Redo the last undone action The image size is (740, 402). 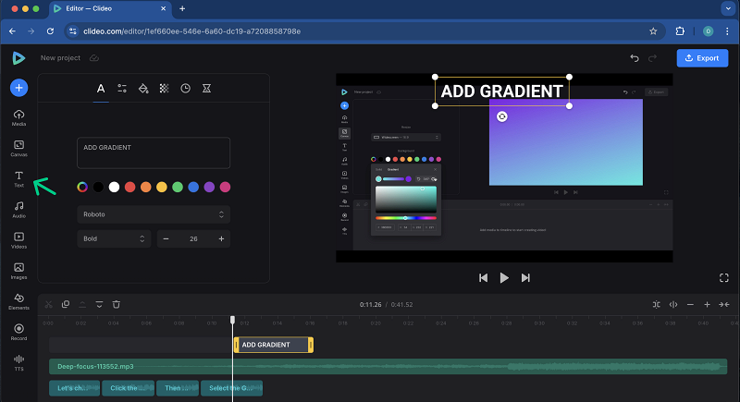(653, 58)
